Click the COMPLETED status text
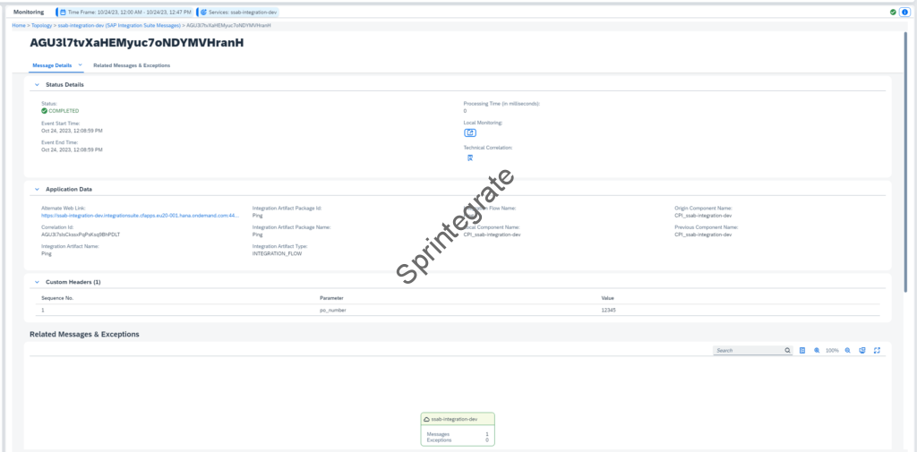The image size is (917, 452). tap(64, 110)
